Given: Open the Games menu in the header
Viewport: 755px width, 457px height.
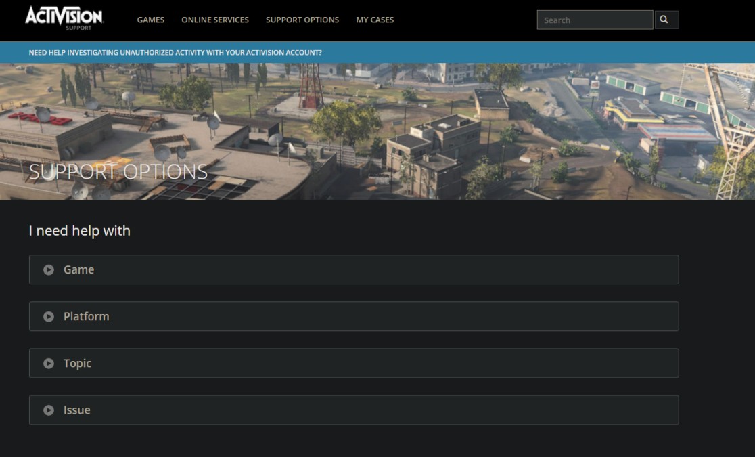Looking at the screenshot, I should (150, 20).
